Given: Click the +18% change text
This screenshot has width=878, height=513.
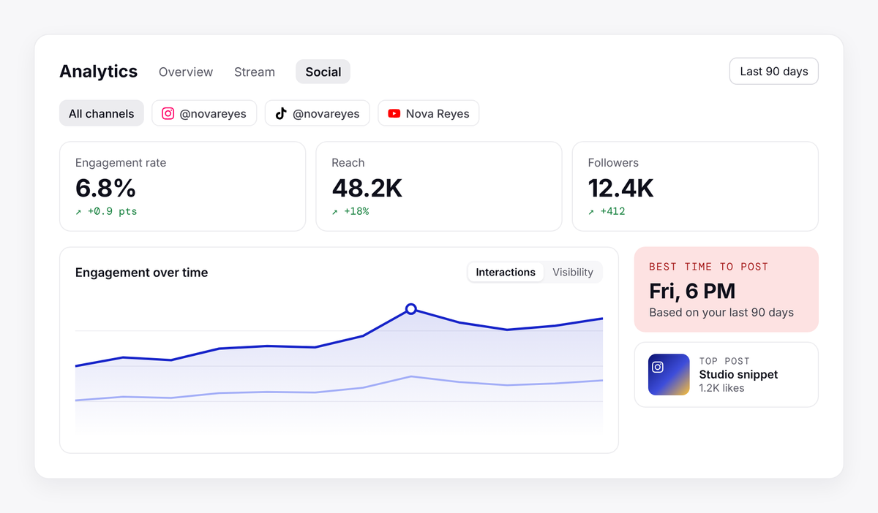Looking at the screenshot, I should (x=356, y=212).
